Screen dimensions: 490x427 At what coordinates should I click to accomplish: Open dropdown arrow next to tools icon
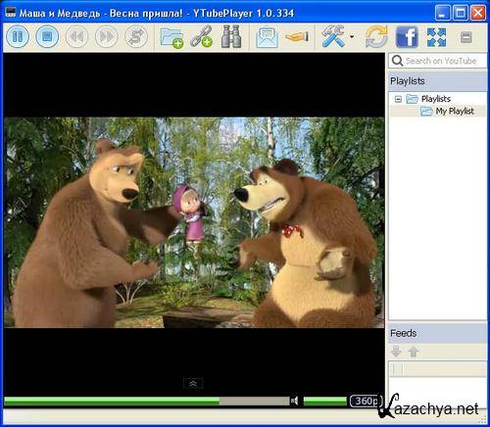coord(352,36)
